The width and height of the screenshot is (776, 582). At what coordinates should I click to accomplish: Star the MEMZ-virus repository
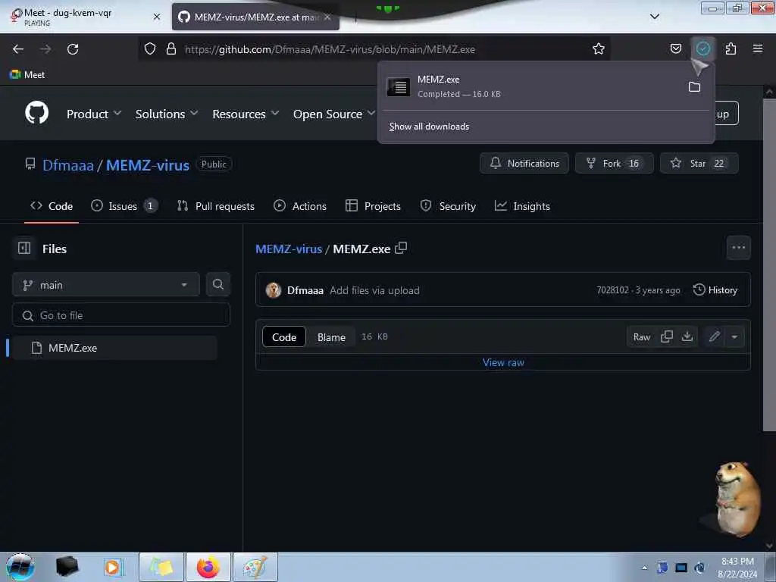coord(699,164)
